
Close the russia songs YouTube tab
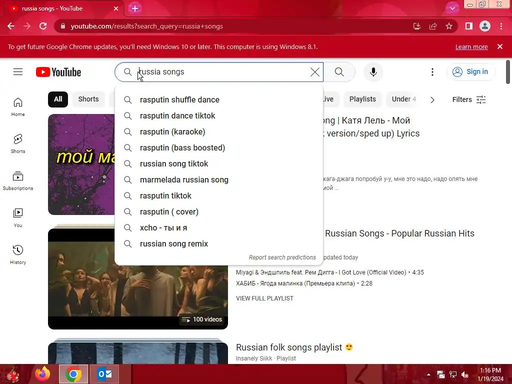point(116,8)
